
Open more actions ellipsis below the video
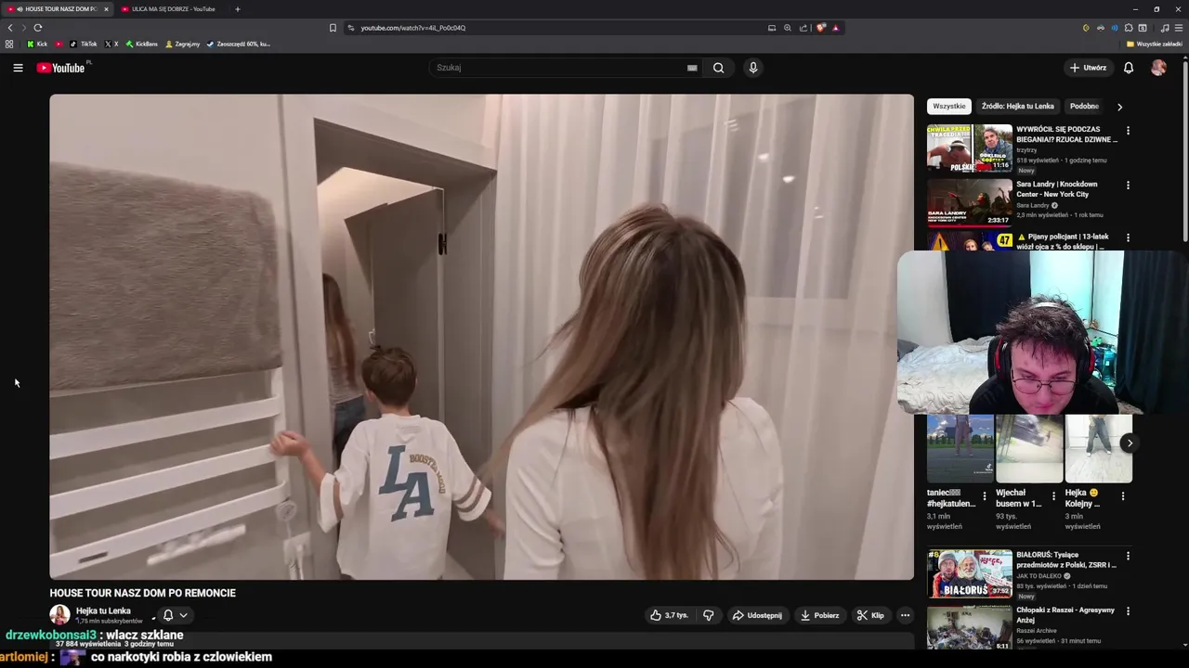pos(905,615)
